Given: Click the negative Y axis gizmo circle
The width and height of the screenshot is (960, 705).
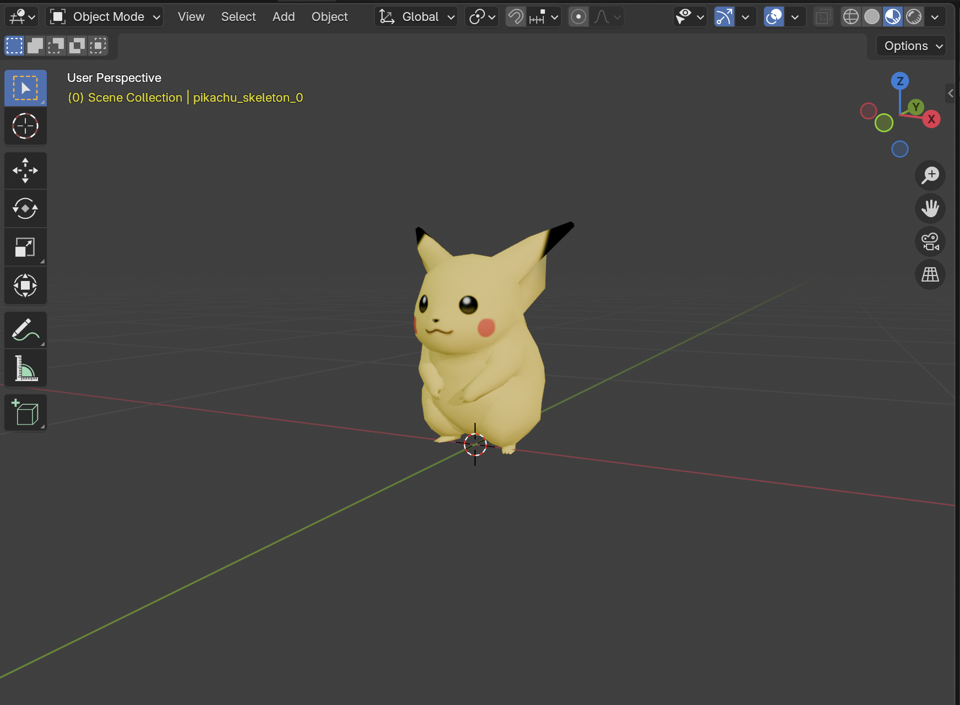Looking at the screenshot, I should click(884, 123).
